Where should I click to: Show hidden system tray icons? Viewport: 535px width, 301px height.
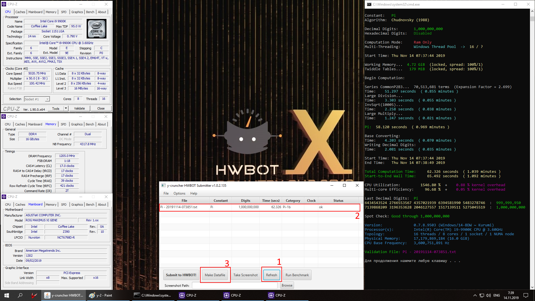pyautogui.click(x=475, y=295)
